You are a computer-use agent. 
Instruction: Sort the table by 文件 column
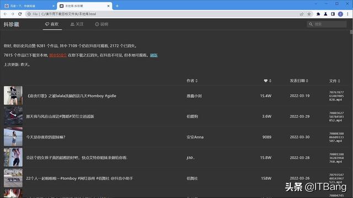point(335,81)
